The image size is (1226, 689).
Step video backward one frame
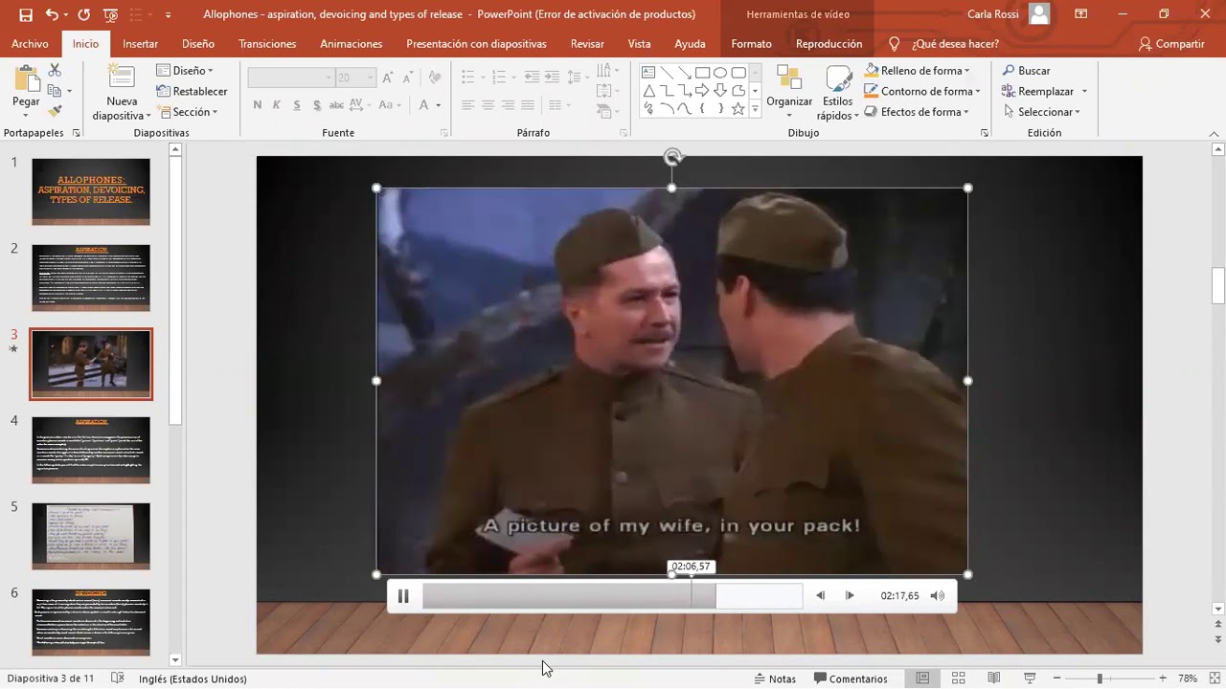820,595
